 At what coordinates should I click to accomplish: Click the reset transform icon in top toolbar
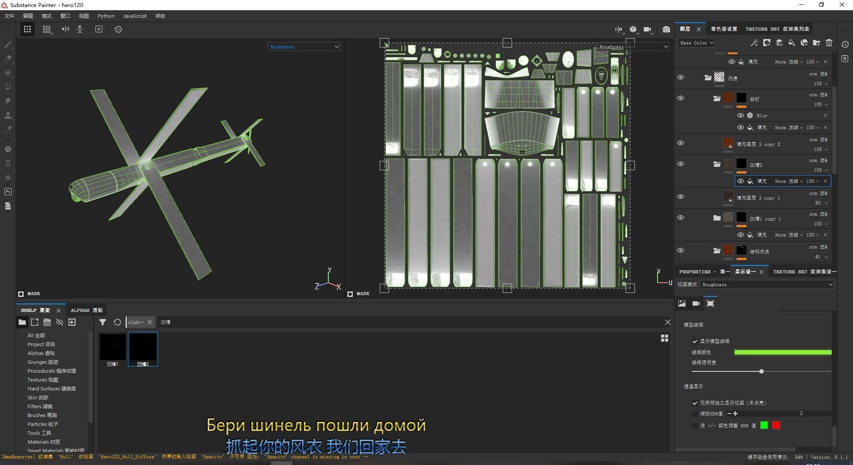pyautogui.click(x=118, y=29)
